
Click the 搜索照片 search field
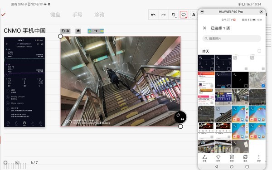(x=232, y=39)
